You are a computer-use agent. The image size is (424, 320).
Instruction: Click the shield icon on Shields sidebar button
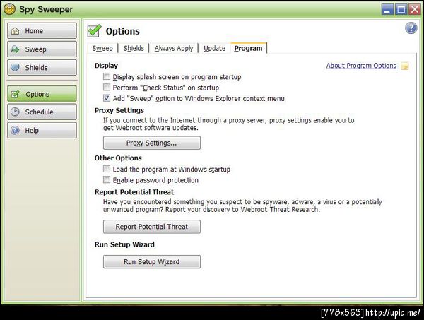(15, 67)
